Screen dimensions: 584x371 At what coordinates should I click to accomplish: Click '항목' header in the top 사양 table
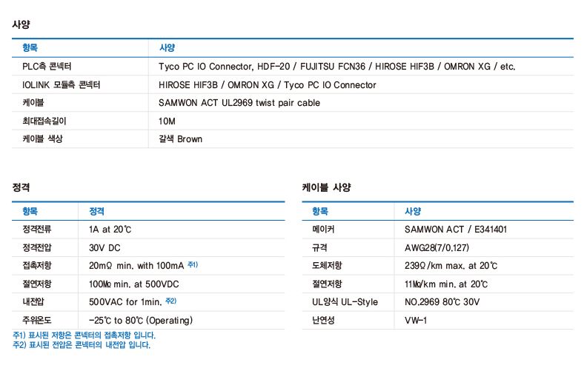[x=30, y=47]
